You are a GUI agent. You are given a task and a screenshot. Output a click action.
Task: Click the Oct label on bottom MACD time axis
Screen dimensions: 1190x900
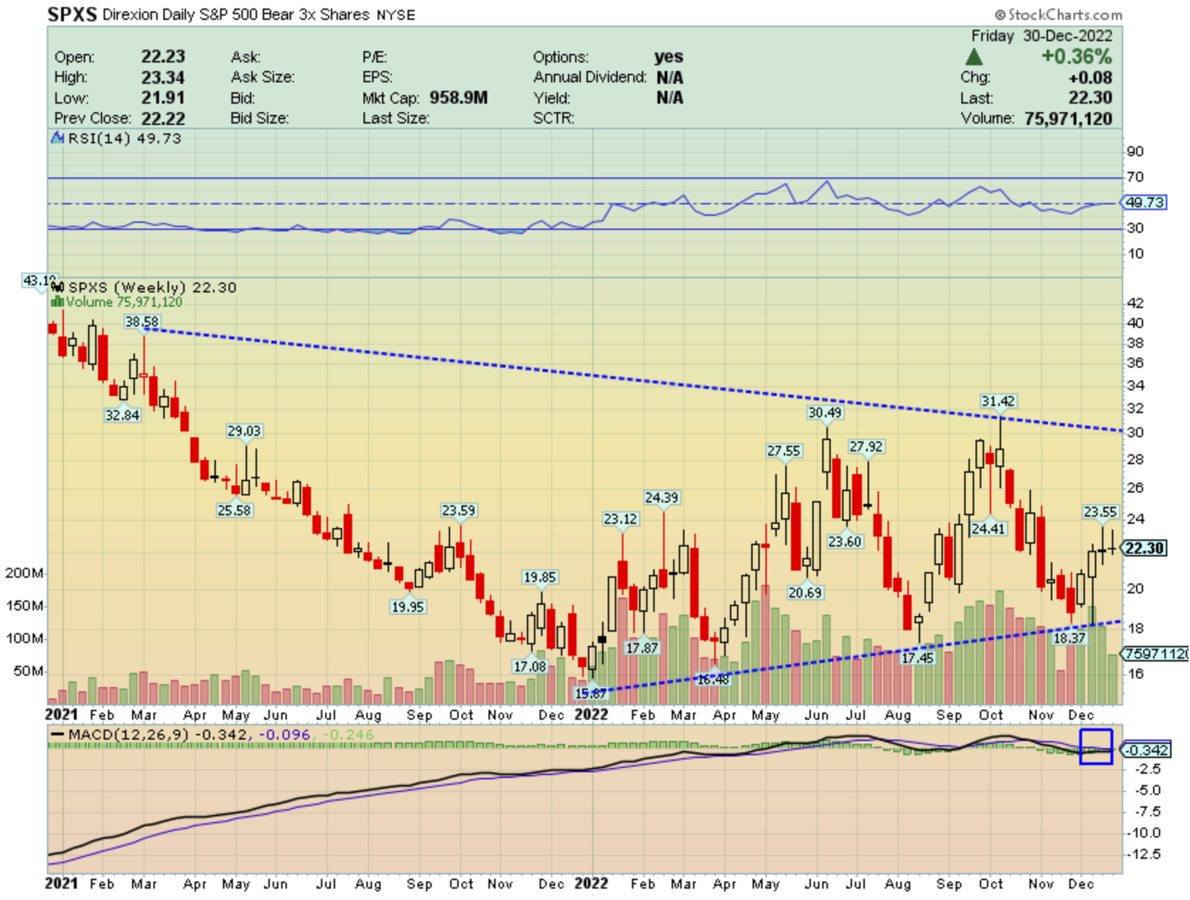coord(991,884)
